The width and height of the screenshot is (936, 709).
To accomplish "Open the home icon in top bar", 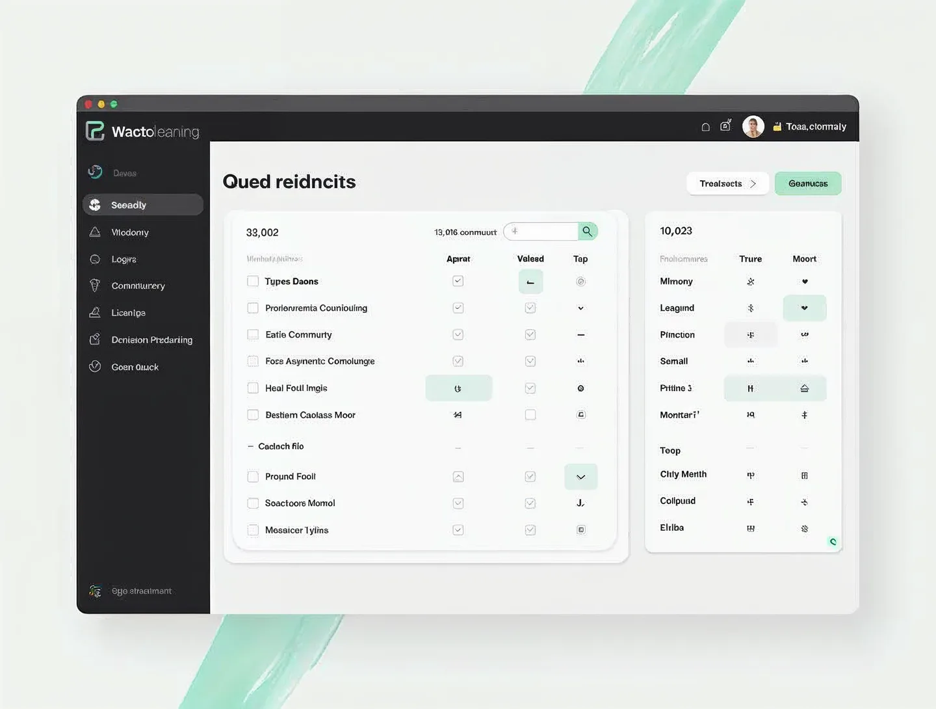I will 705,127.
